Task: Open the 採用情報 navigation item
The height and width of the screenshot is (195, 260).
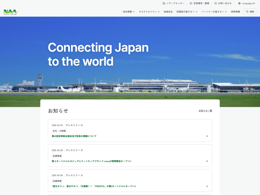Action: pyautogui.click(x=236, y=12)
